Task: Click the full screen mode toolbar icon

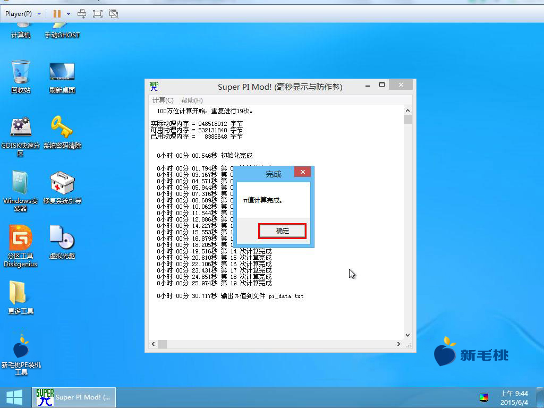Action: click(x=98, y=14)
